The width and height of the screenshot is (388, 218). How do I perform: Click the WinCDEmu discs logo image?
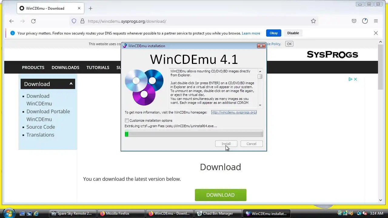pos(144,87)
